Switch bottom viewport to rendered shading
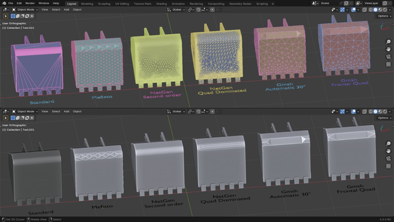394x222 pixels. 385,111
